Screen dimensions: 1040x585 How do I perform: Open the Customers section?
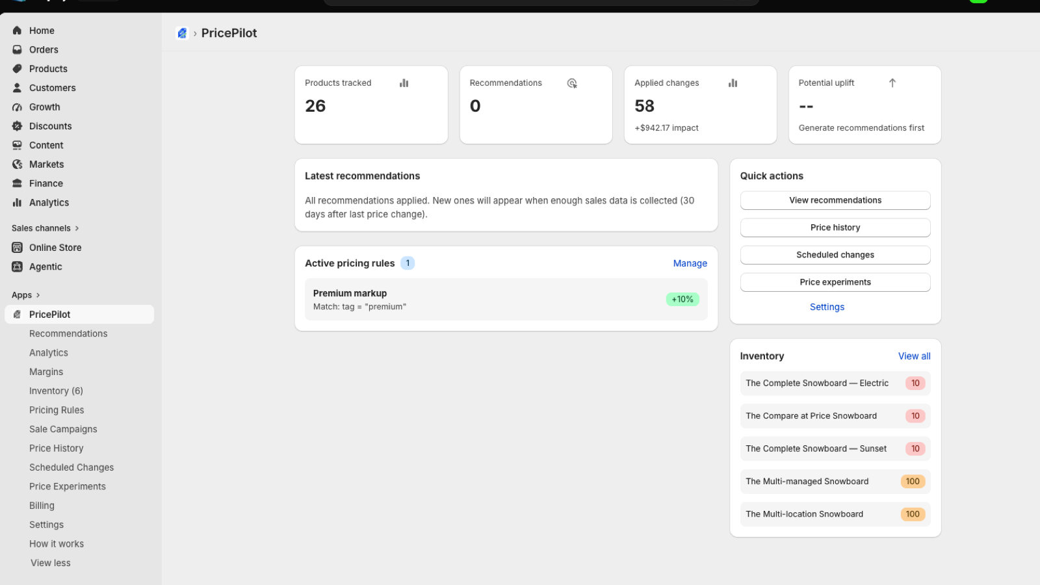(52, 88)
